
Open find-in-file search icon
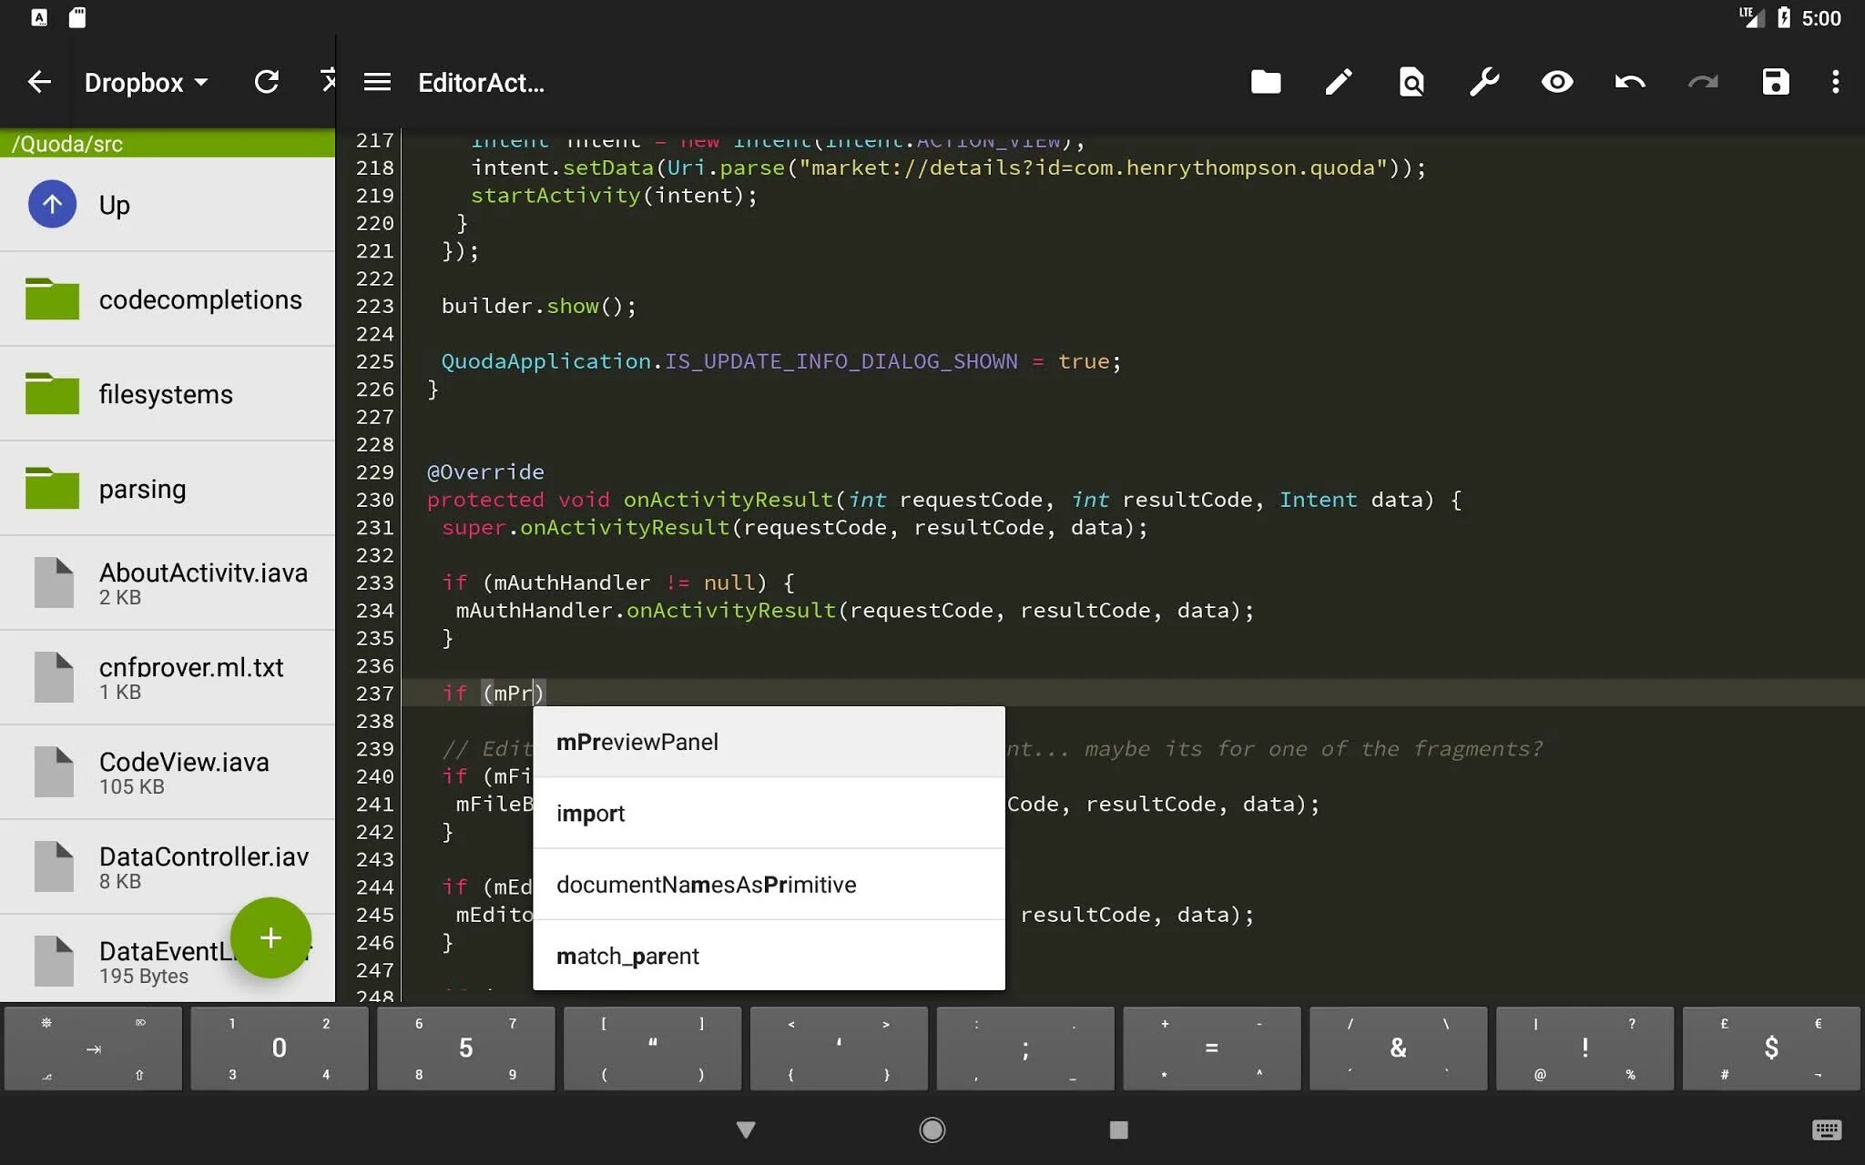click(1411, 82)
